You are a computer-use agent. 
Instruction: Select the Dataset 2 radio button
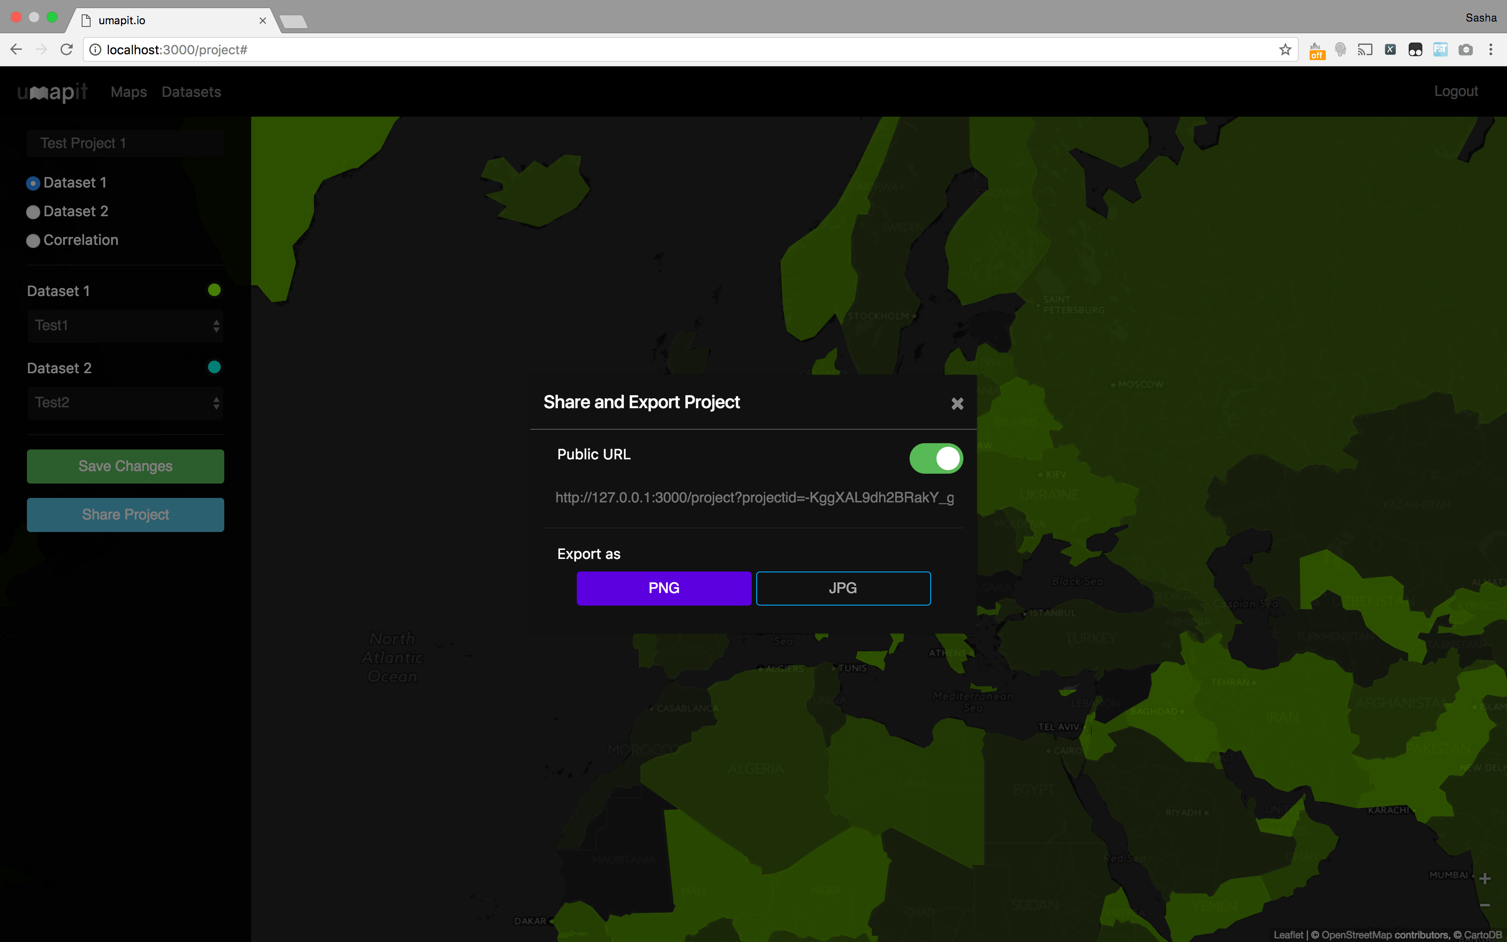tap(33, 212)
